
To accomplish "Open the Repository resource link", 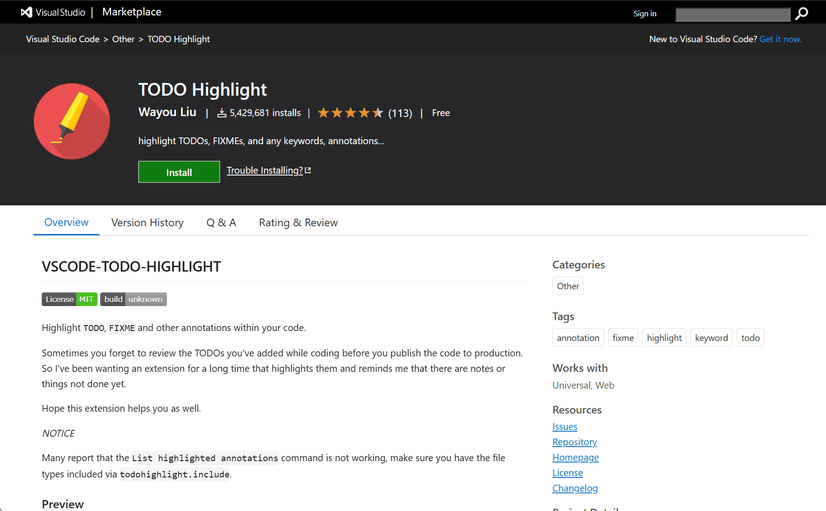I will (x=574, y=442).
